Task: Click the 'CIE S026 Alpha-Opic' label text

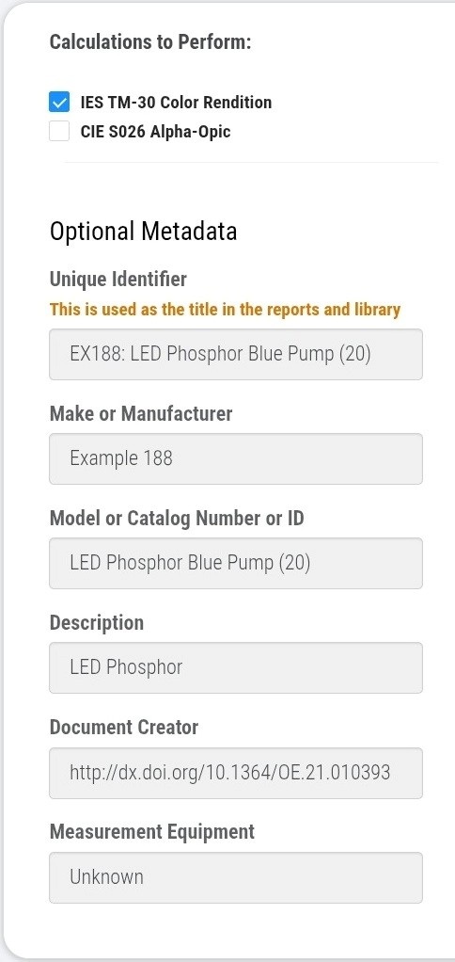Action: coord(155,131)
